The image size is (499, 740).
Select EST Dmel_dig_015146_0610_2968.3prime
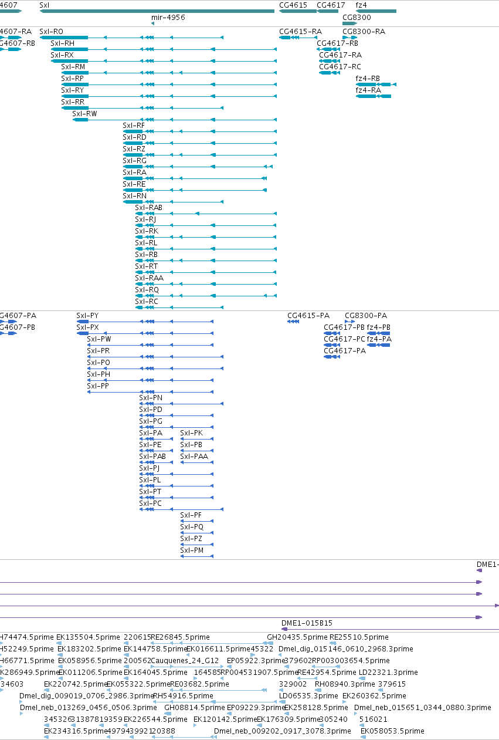346,649
